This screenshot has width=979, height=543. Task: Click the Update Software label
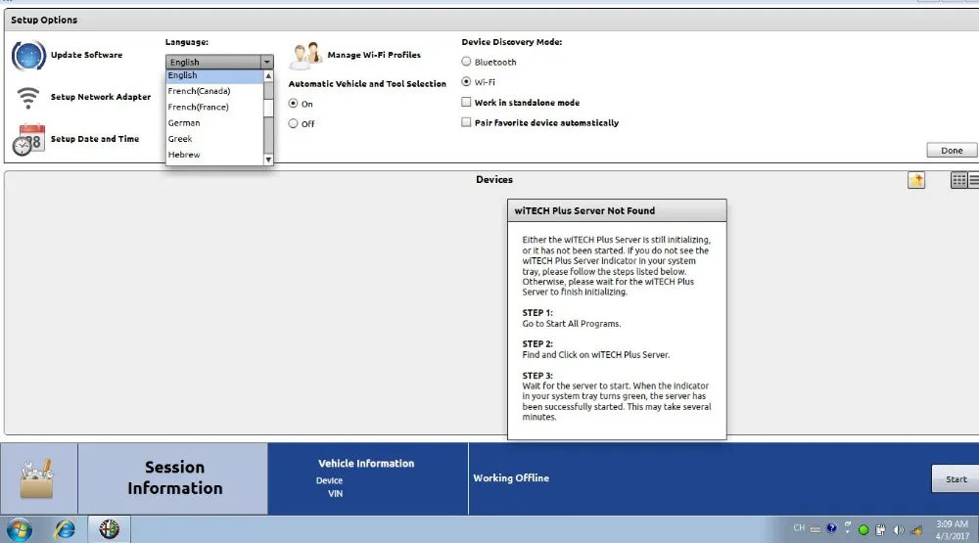86,55
